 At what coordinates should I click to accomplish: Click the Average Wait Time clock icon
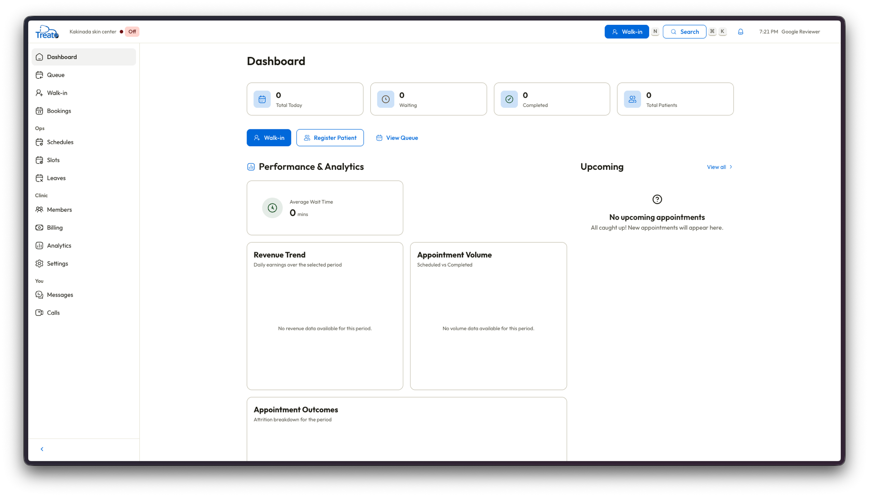pos(272,208)
